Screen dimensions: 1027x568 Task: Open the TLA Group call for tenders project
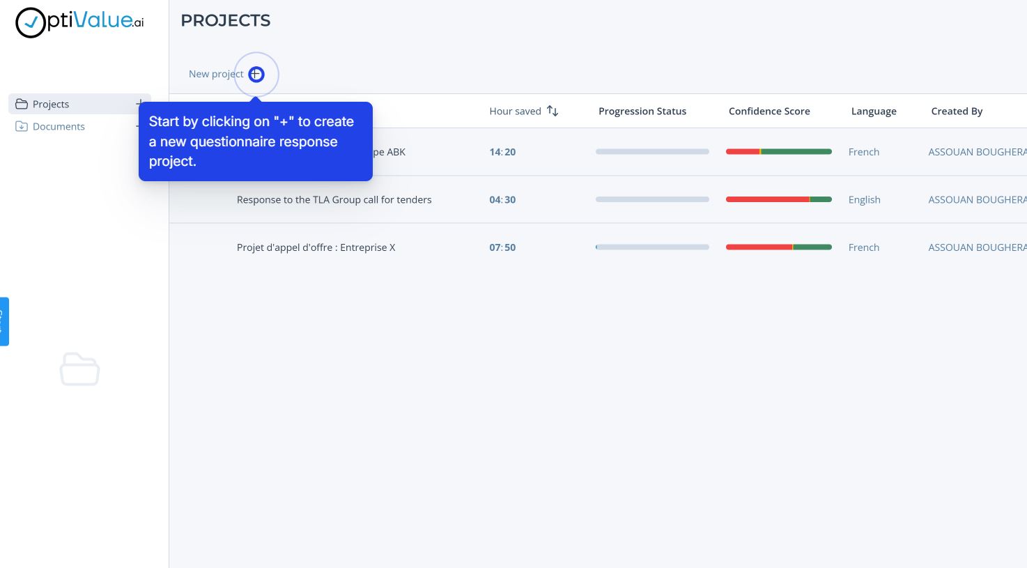(334, 199)
